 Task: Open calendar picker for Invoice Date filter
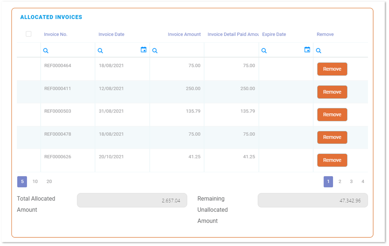pyautogui.click(x=144, y=50)
